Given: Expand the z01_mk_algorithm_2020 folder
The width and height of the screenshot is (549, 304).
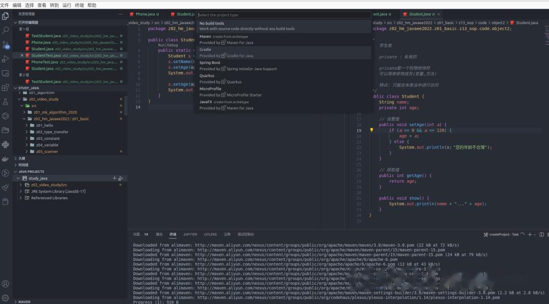Looking at the screenshot, I should click(24, 112).
